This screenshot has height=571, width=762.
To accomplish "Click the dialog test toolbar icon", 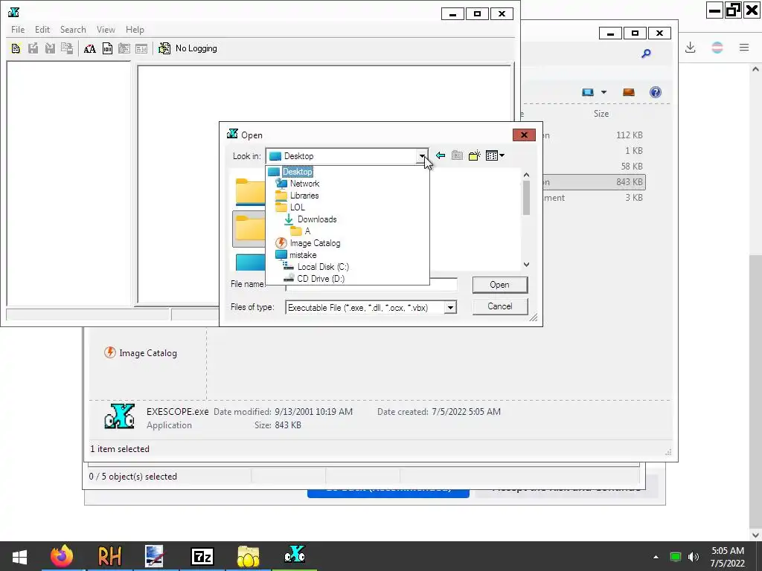I will 124,48.
